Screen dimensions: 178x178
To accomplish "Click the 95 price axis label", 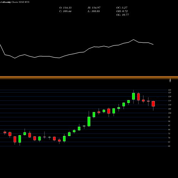I will tap(169, 117).
